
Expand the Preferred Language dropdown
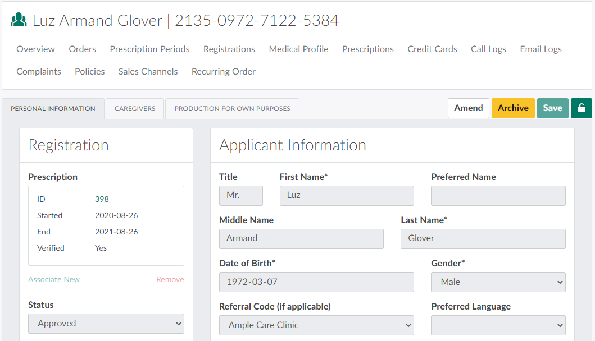(498, 325)
